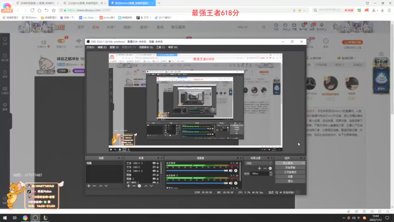Add a new source in OBS Sources panel
394x222 pixels.
[129, 186]
